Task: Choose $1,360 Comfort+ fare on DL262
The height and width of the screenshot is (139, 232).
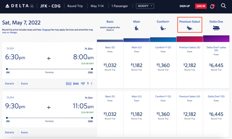Action: tap(163, 65)
